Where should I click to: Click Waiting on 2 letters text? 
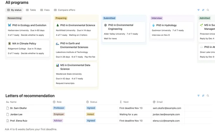point(78,35)
